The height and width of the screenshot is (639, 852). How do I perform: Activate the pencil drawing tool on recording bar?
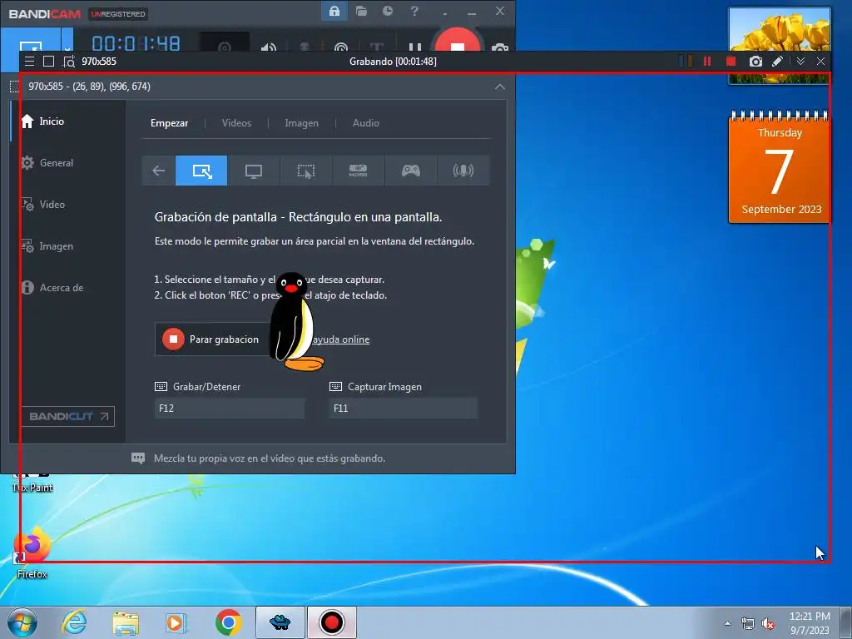pos(778,62)
